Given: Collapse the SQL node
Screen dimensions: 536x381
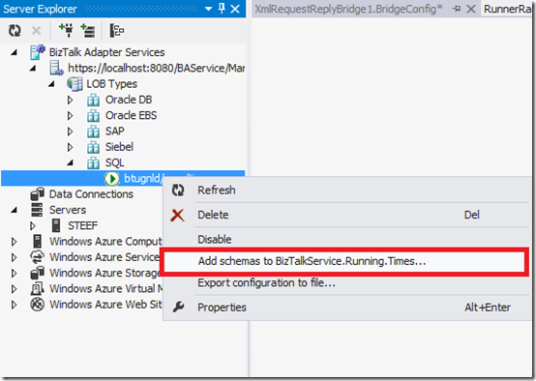Looking at the screenshot, I should click(70, 162).
